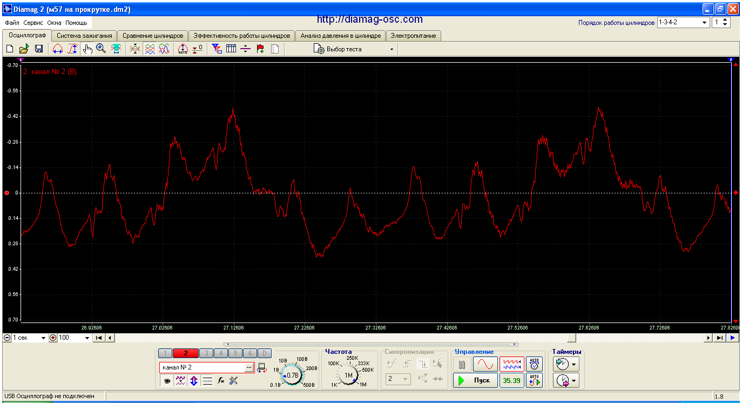
Task: Open the sync channel 2 dropdown
Action: click(x=398, y=379)
